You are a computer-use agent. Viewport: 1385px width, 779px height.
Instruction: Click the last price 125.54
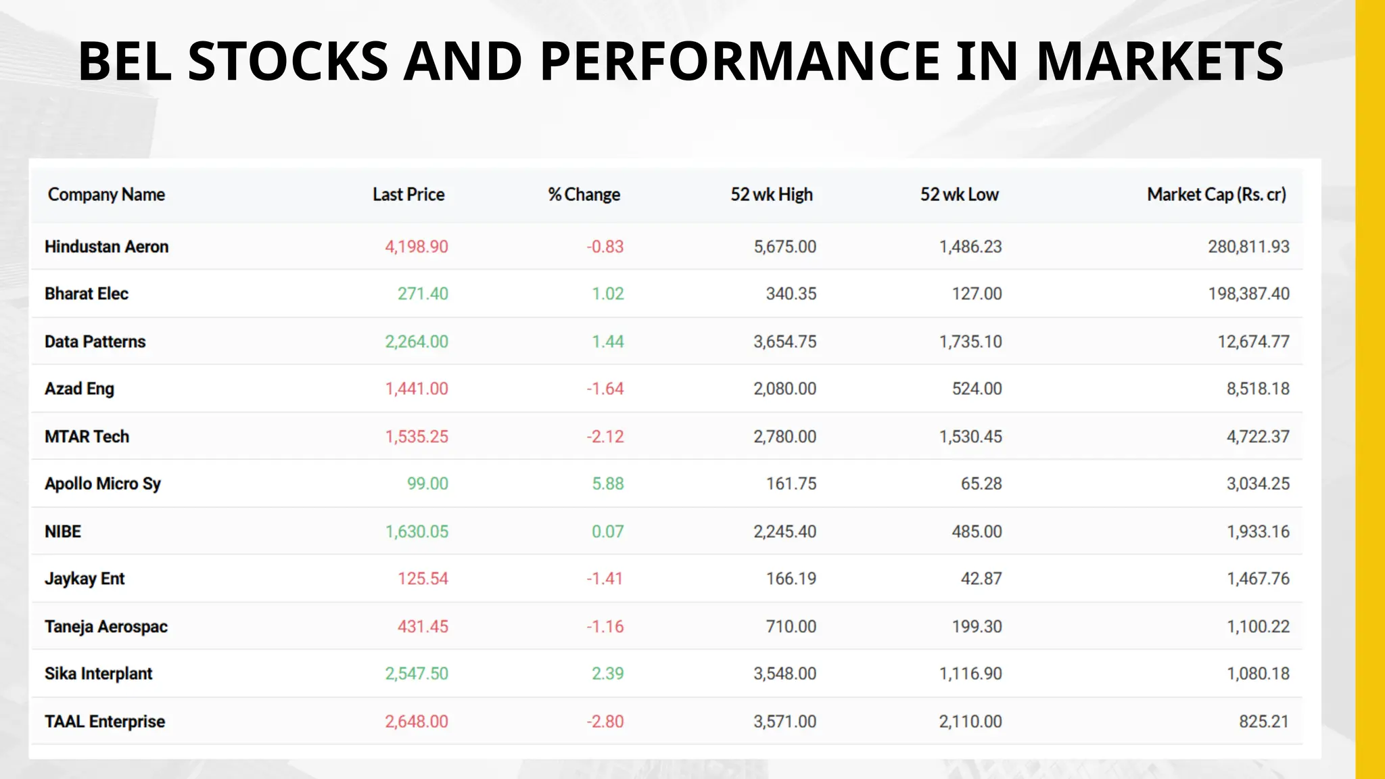click(x=423, y=579)
